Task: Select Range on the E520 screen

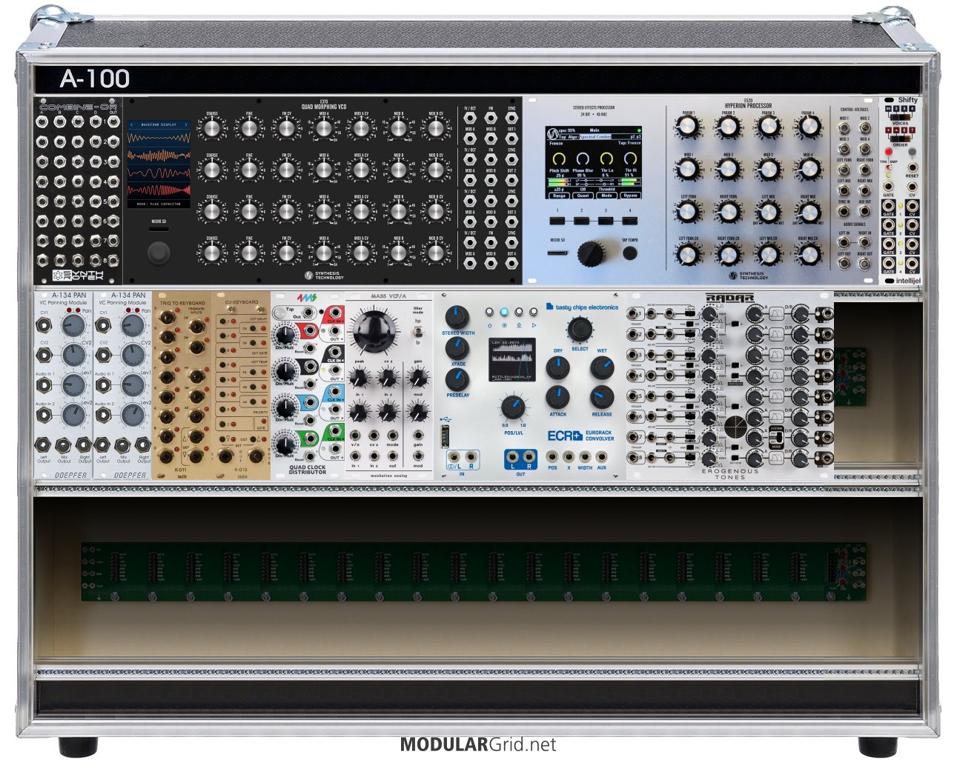Action: pyautogui.click(x=559, y=196)
